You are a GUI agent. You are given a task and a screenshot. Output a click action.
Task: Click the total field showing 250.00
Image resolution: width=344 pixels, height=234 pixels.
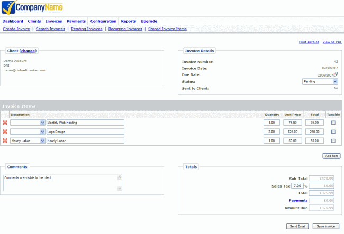pos(314,132)
